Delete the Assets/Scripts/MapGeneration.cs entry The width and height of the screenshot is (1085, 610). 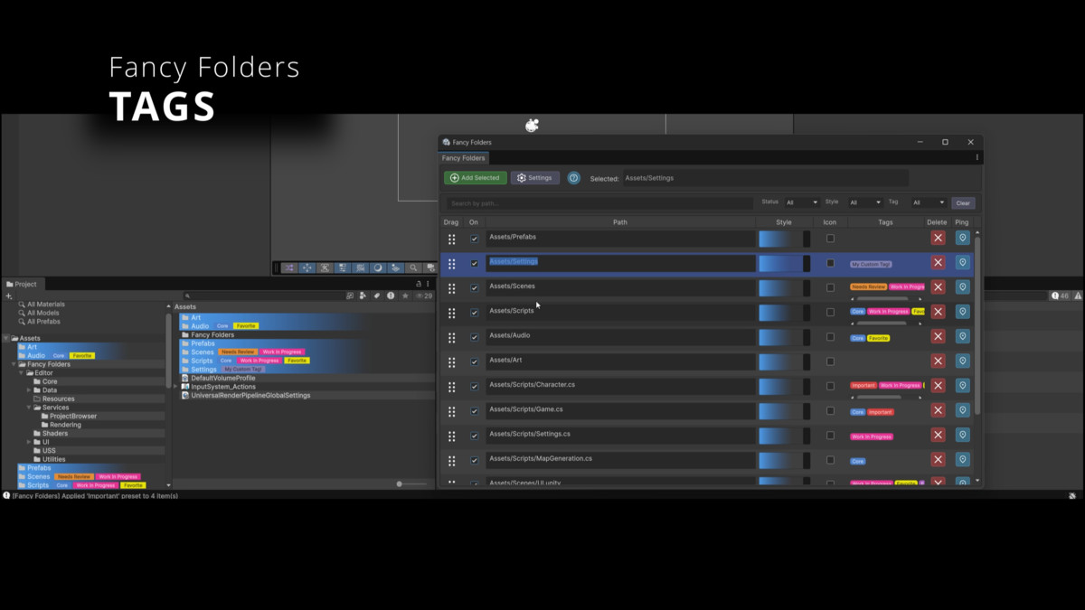[938, 459]
